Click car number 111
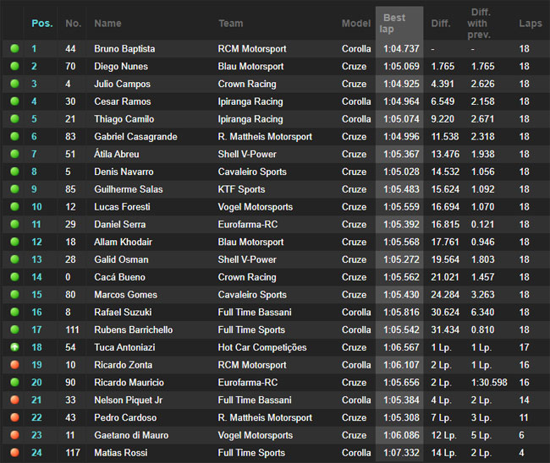Viewport: 550px width, 463px height. point(72,330)
